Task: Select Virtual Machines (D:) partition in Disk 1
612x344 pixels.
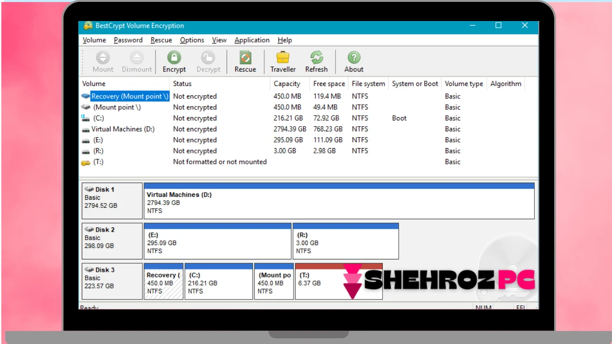Action: pyautogui.click(x=339, y=201)
